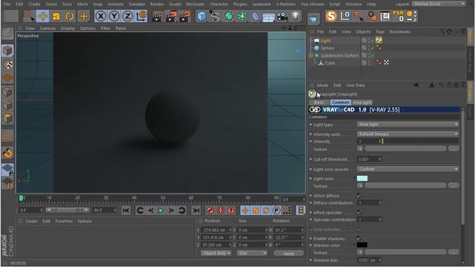This screenshot has height=268, width=476.
Task: Toggle Affect specular checkbox
Action: [359, 212]
